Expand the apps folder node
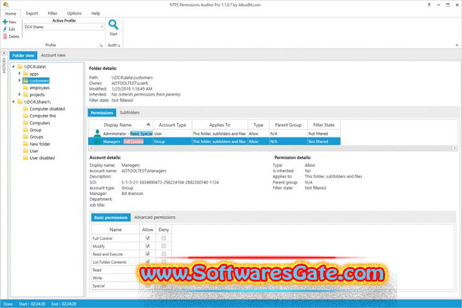The width and height of the screenshot is (462, 308). click(19, 73)
